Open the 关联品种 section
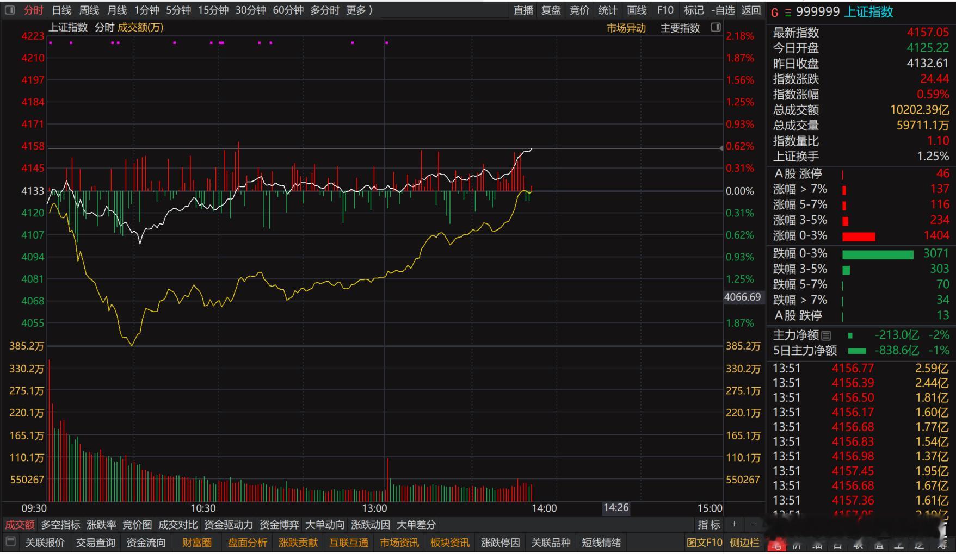 point(551,543)
